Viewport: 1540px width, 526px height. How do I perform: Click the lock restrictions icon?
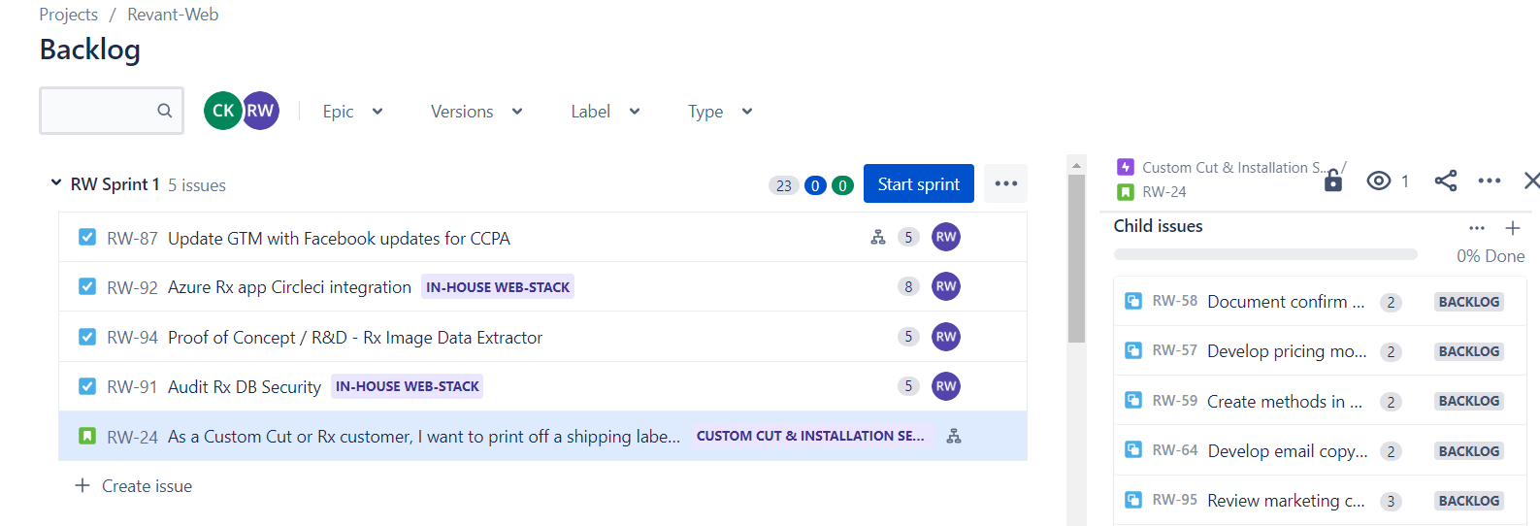[x=1333, y=181]
